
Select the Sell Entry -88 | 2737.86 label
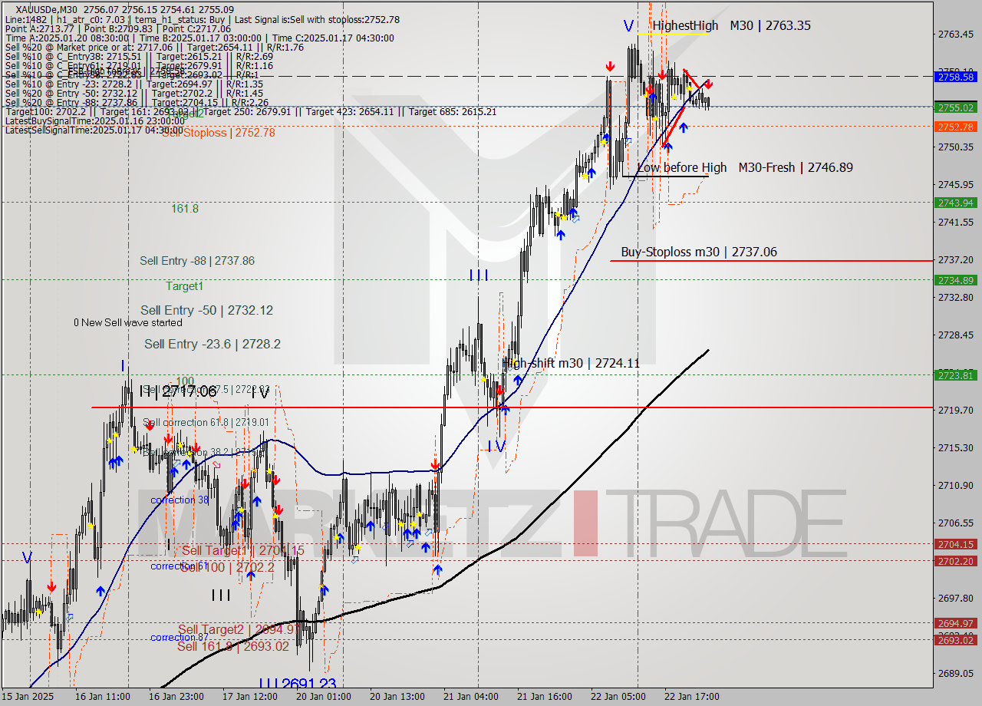(x=197, y=261)
